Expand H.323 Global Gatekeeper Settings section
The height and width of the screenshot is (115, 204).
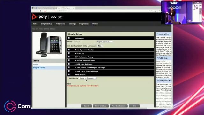[69, 67]
